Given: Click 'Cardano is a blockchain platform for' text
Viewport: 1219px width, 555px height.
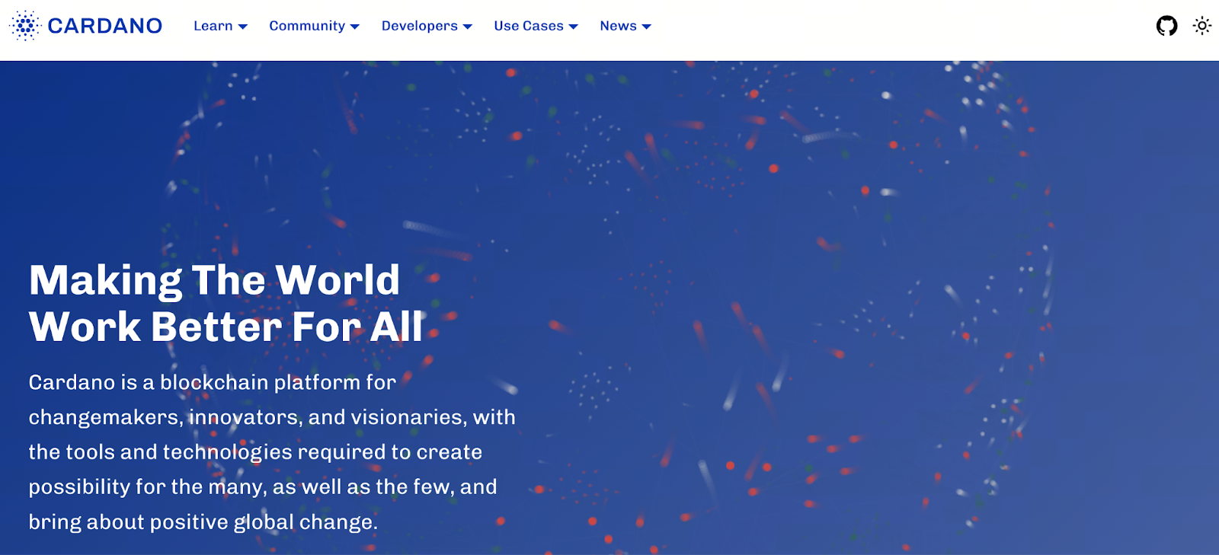Looking at the screenshot, I should 213,382.
